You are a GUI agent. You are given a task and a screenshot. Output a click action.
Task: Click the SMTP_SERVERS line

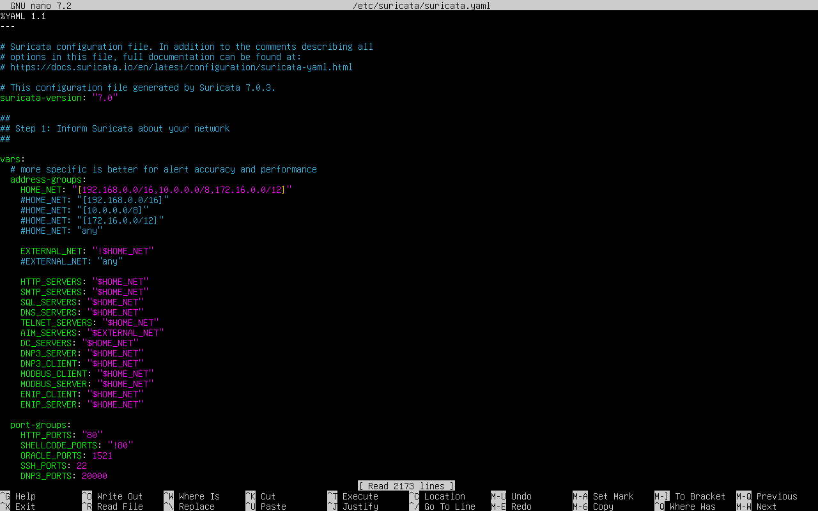(x=84, y=292)
